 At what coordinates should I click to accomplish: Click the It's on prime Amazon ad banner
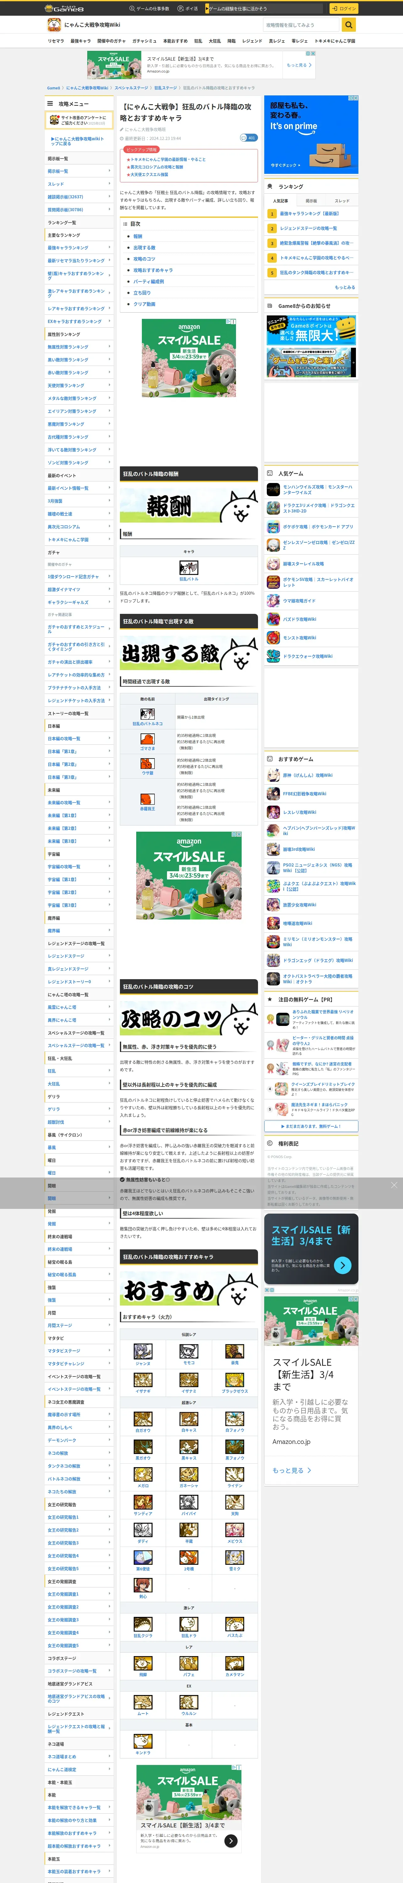[x=312, y=135]
